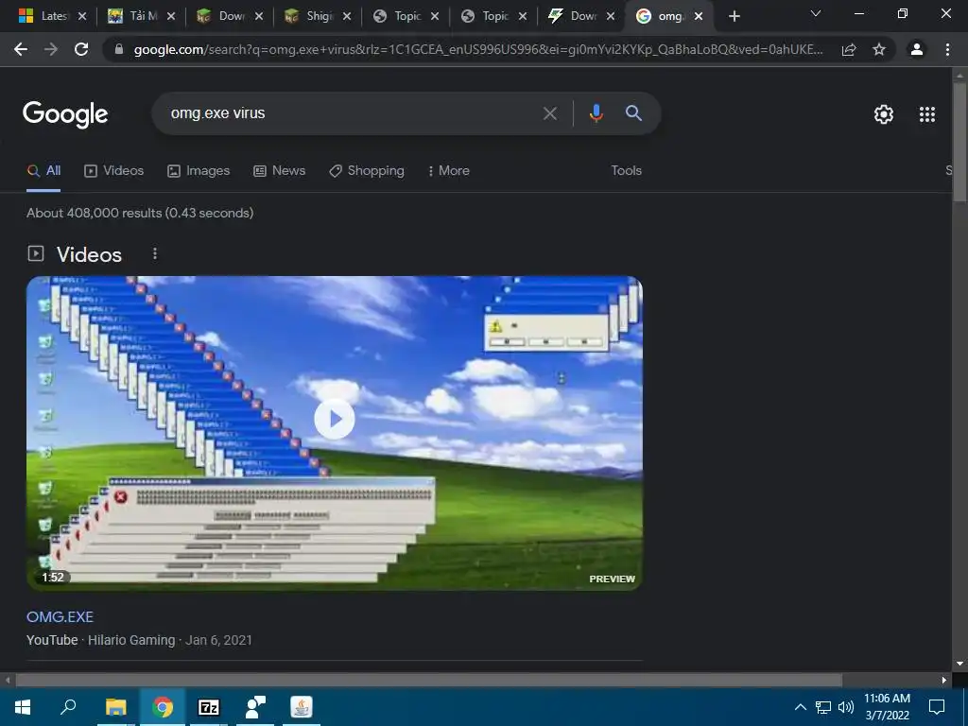Image resolution: width=968 pixels, height=726 pixels.
Task: Open the tab search chevron
Action: coord(816,13)
